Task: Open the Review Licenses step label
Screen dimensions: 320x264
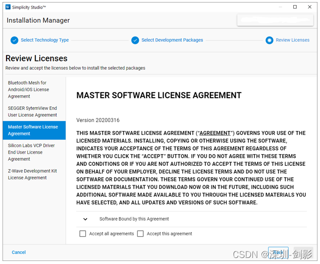Action: [x=292, y=40]
